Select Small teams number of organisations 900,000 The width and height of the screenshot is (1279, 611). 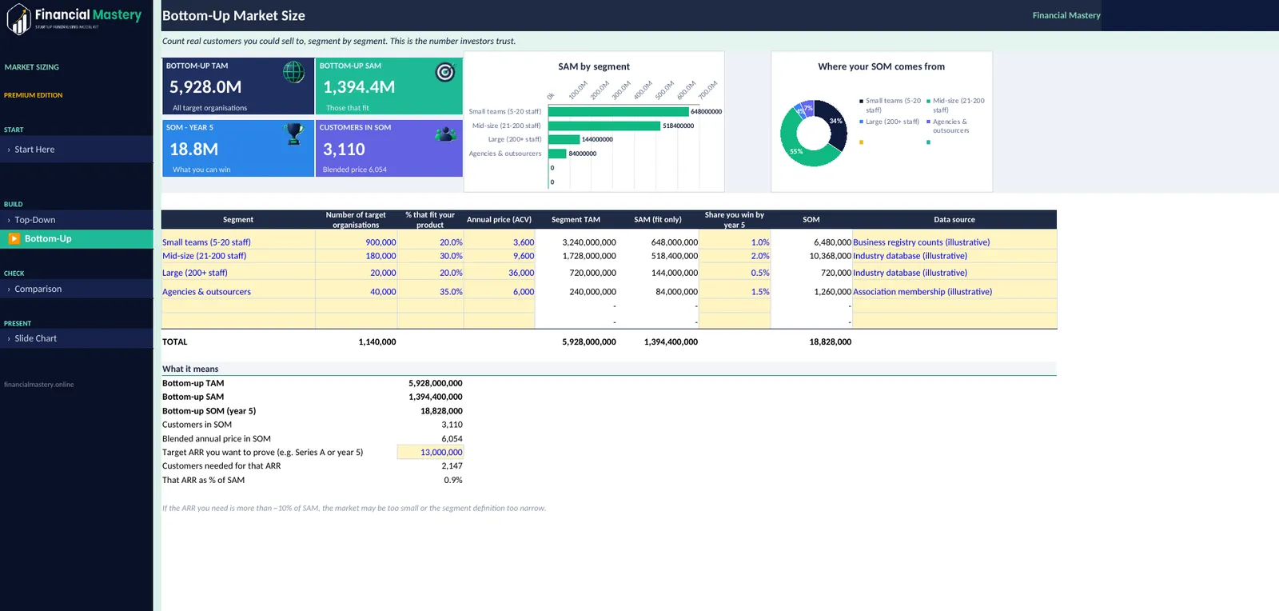point(357,242)
